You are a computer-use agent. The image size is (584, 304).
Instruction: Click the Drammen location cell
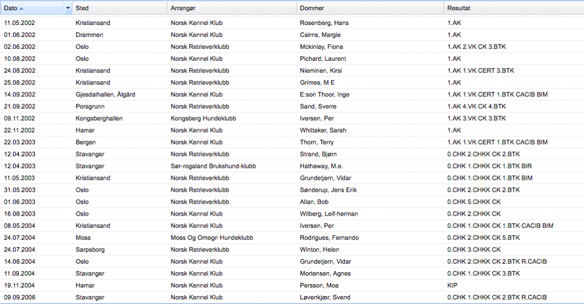(x=90, y=35)
